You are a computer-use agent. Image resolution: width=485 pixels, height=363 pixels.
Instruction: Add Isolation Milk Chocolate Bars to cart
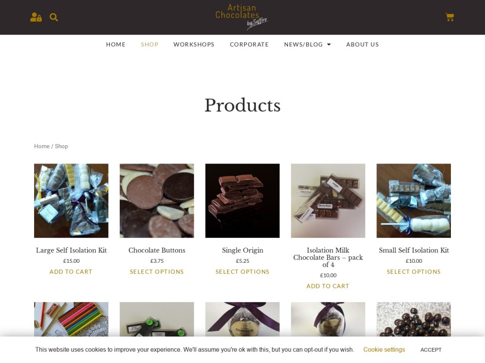pyautogui.click(x=328, y=286)
